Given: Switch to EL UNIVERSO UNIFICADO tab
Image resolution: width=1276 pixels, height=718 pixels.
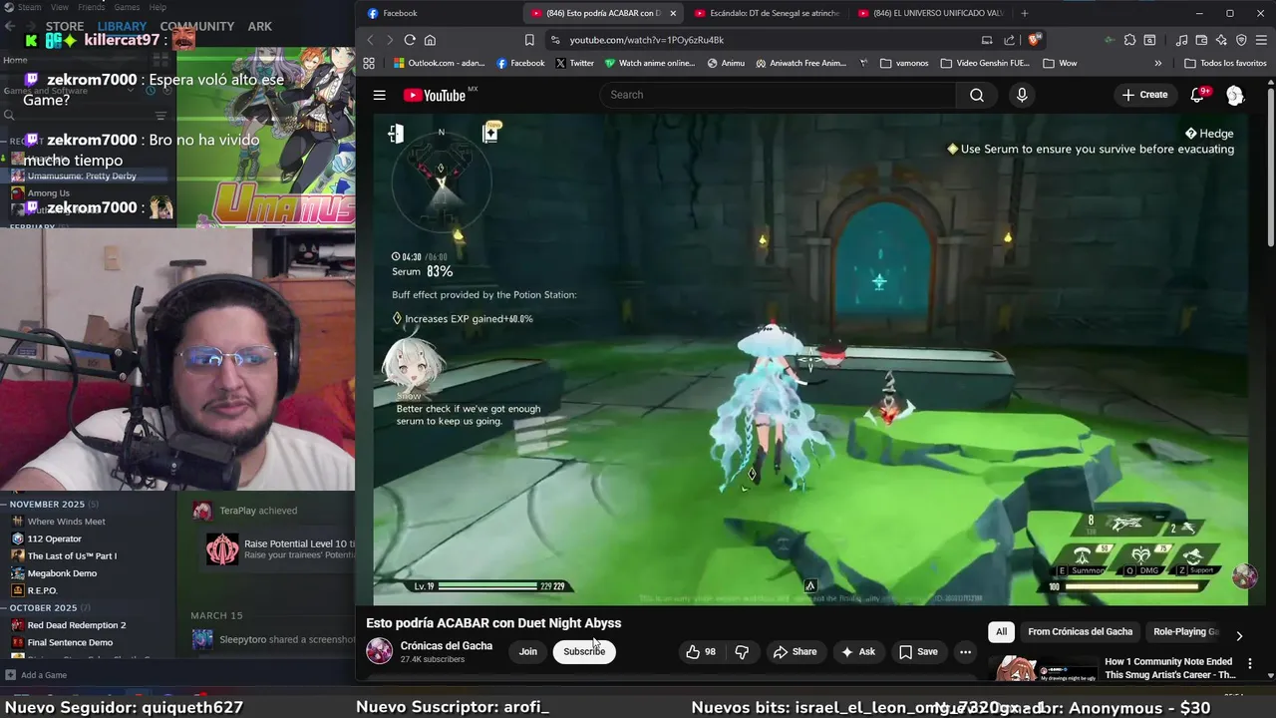Looking at the screenshot, I should (931, 13).
